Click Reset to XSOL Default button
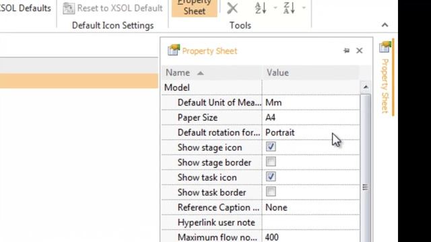The width and height of the screenshot is (431, 242). 112,8
